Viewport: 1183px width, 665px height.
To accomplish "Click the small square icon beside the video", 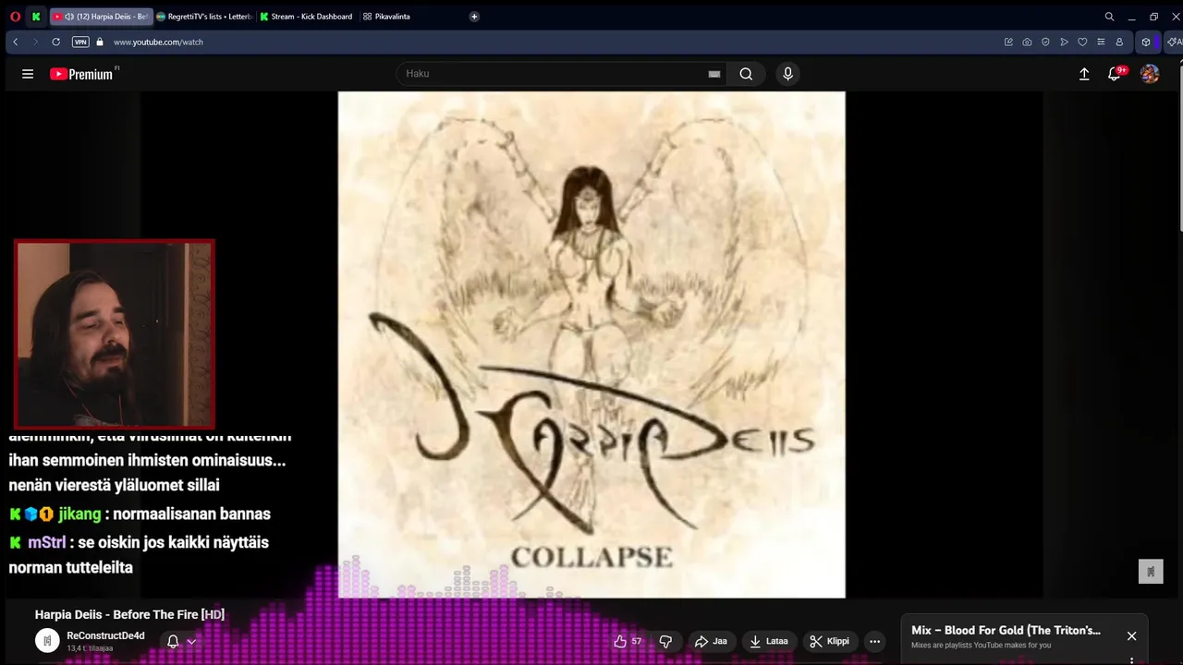I will tap(1150, 571).
